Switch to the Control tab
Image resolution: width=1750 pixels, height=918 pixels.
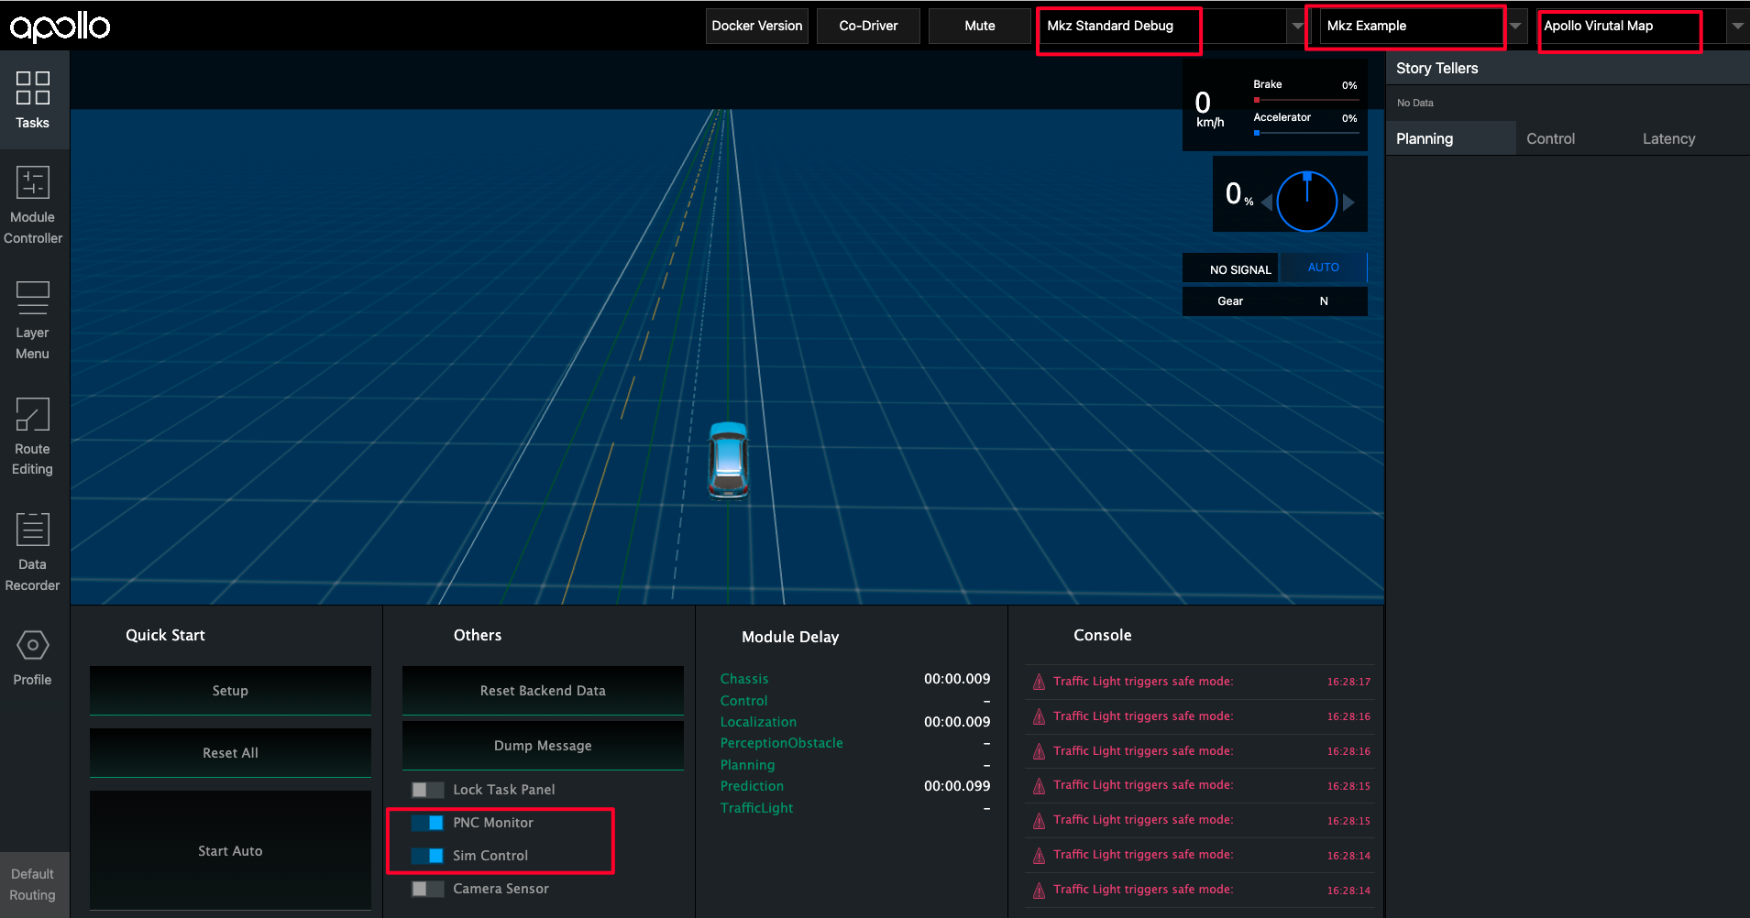click(1550, 138)
